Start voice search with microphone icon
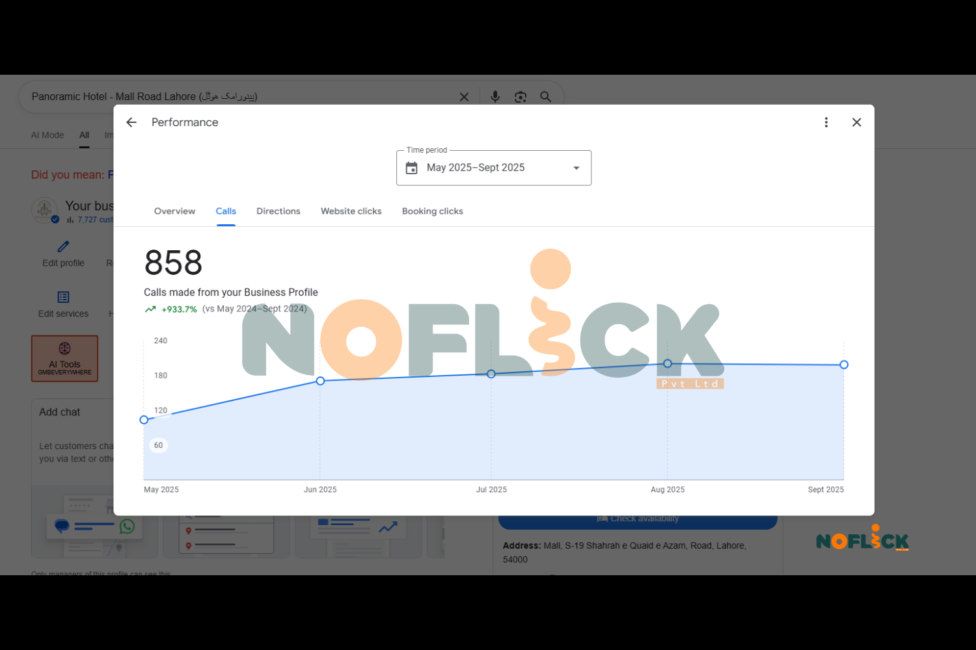Viewport: 976px width, 650px height. (495, 97)
